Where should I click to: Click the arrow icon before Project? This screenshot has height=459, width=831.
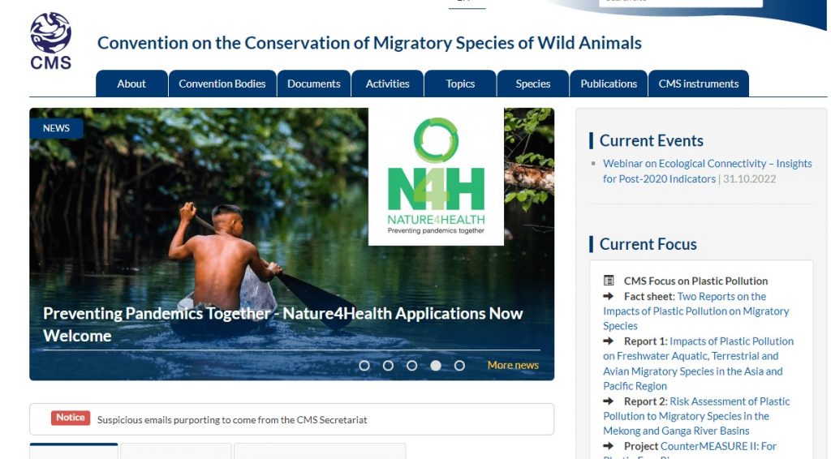coord(609,446)
